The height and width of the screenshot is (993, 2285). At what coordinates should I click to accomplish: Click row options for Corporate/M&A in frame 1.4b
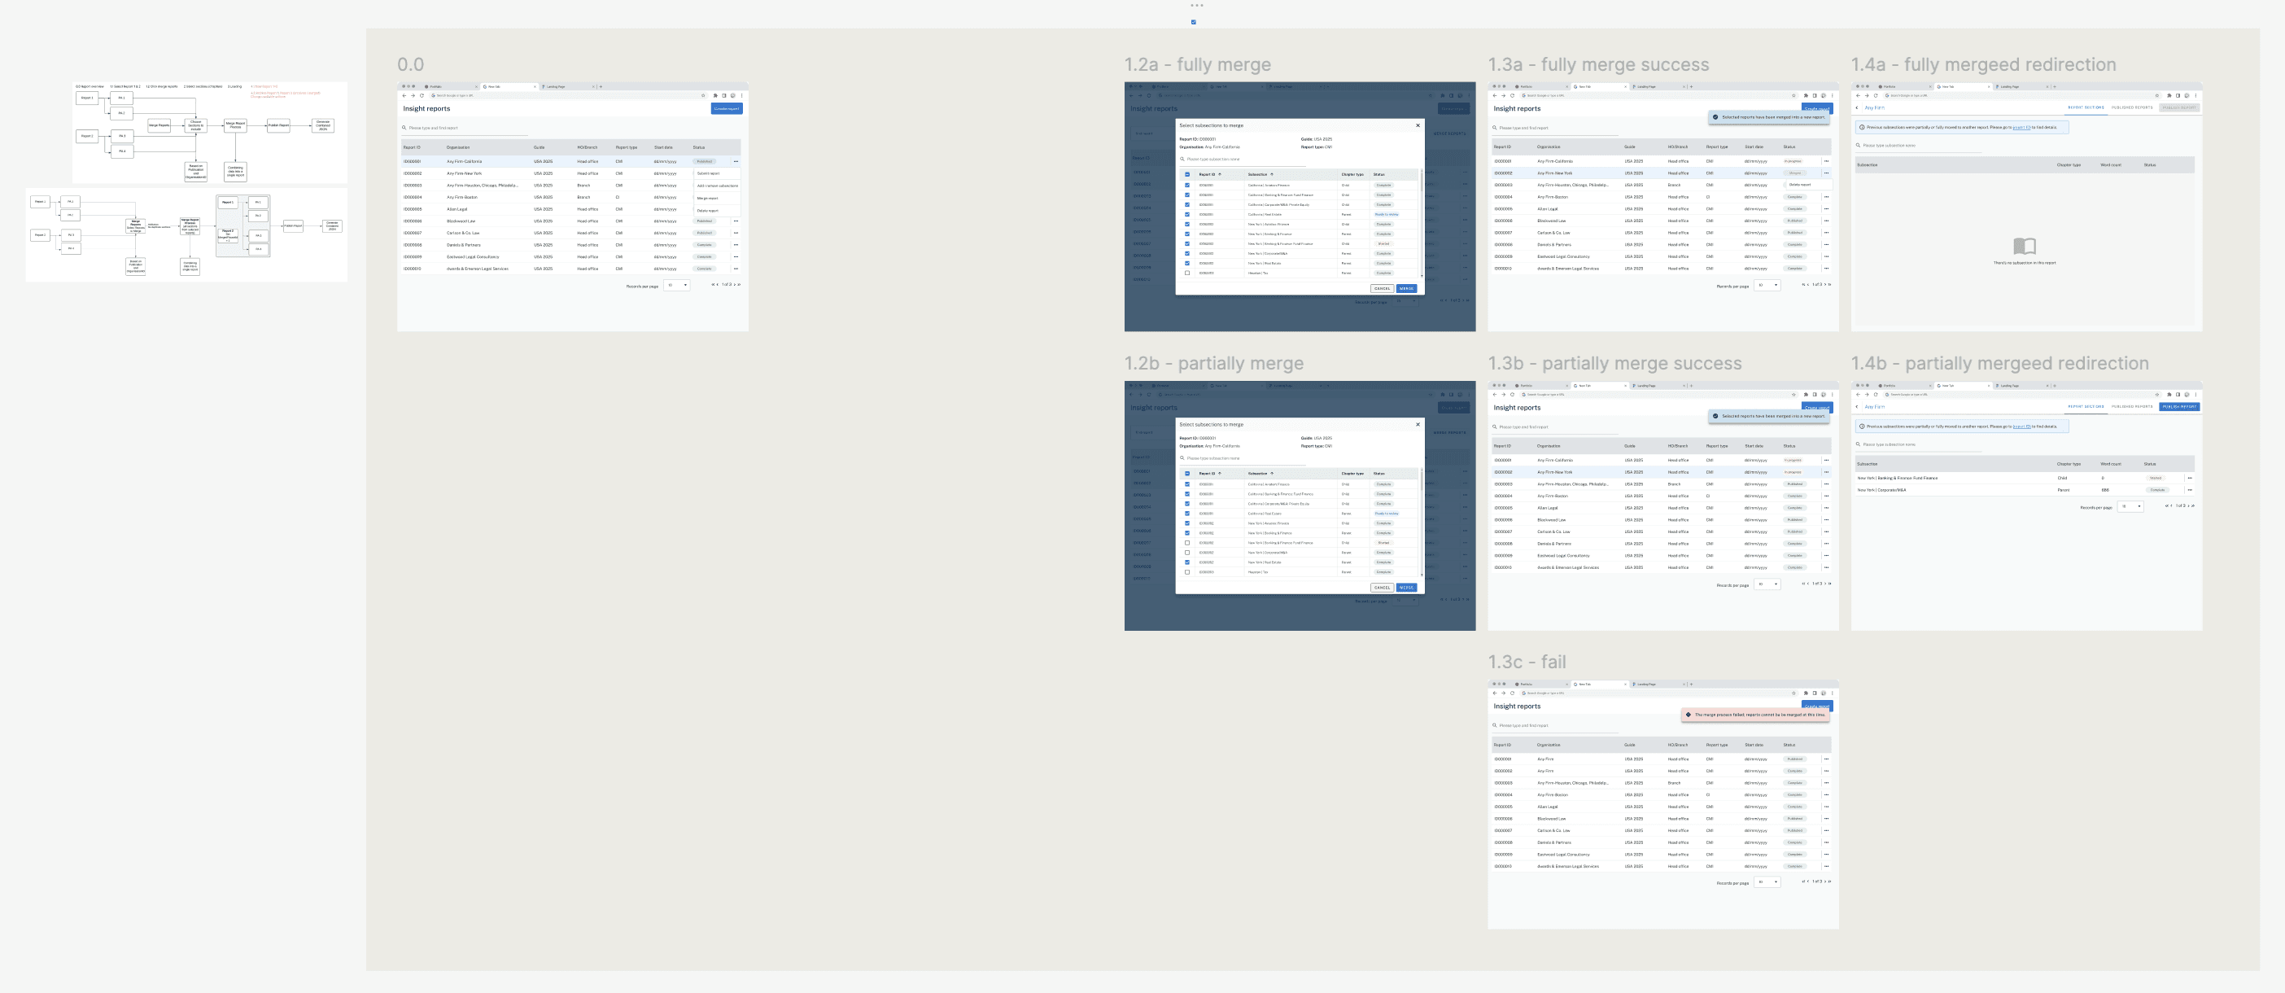tap(2190, 490)
